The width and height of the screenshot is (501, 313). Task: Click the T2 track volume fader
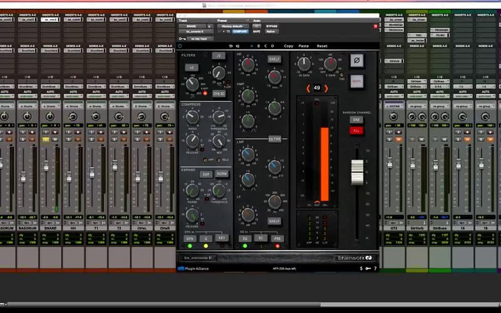115,165
